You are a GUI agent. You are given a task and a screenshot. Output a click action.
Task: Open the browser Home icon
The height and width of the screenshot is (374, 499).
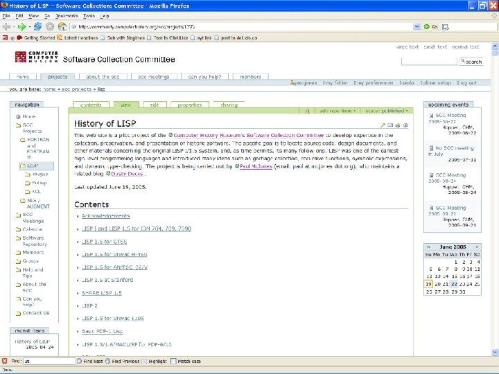click(62, 27)
